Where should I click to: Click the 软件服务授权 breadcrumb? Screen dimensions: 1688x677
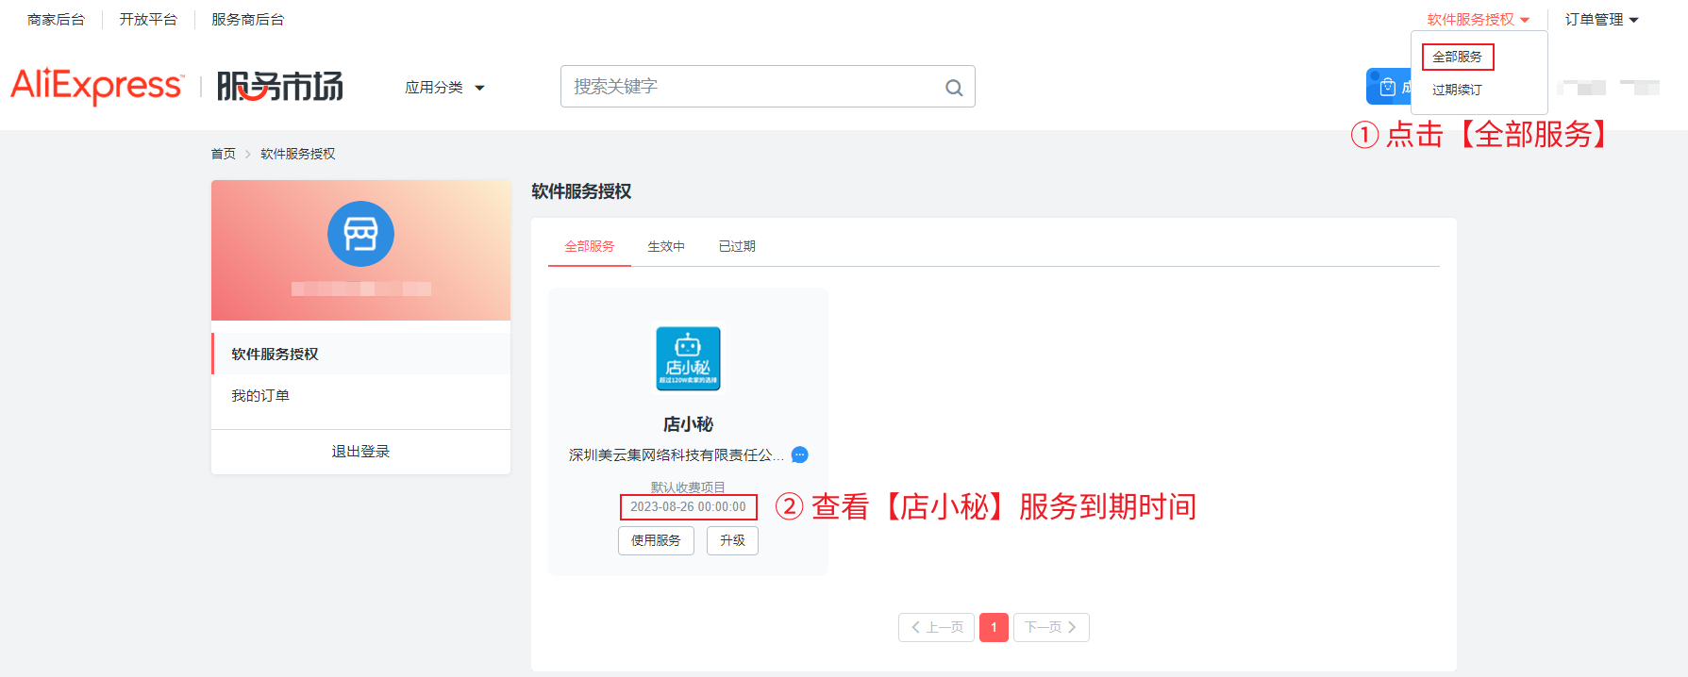298,154
